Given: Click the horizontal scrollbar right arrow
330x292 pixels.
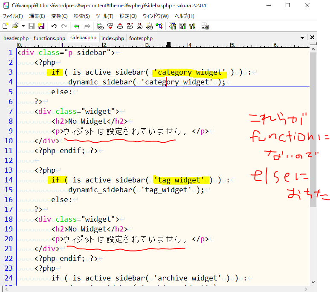Looking at the screenshot, I should pos(306,289).
